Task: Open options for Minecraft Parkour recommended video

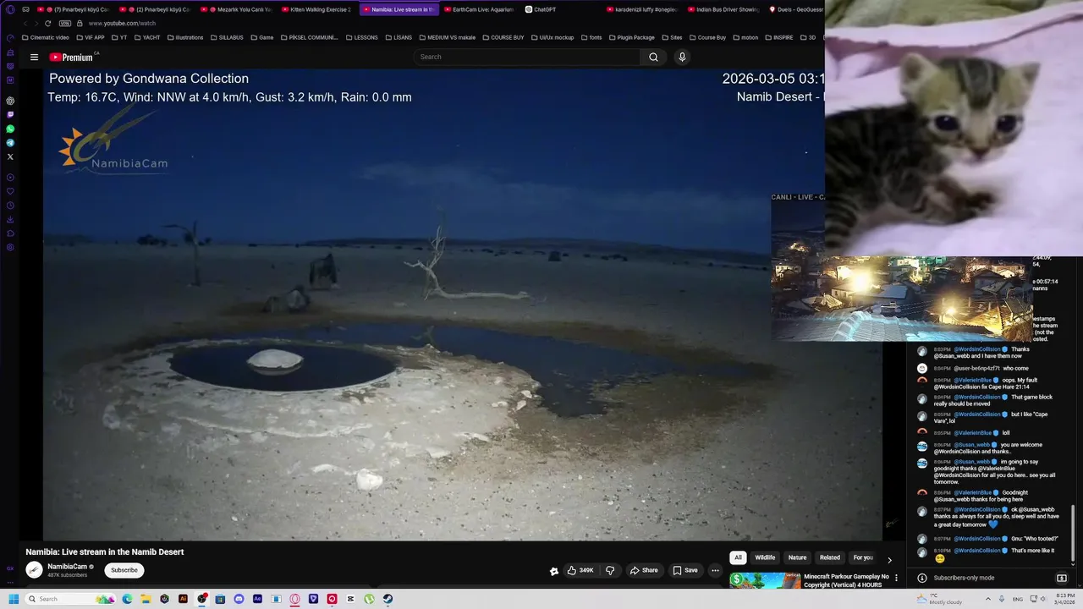Action: [x=896, y=579]
